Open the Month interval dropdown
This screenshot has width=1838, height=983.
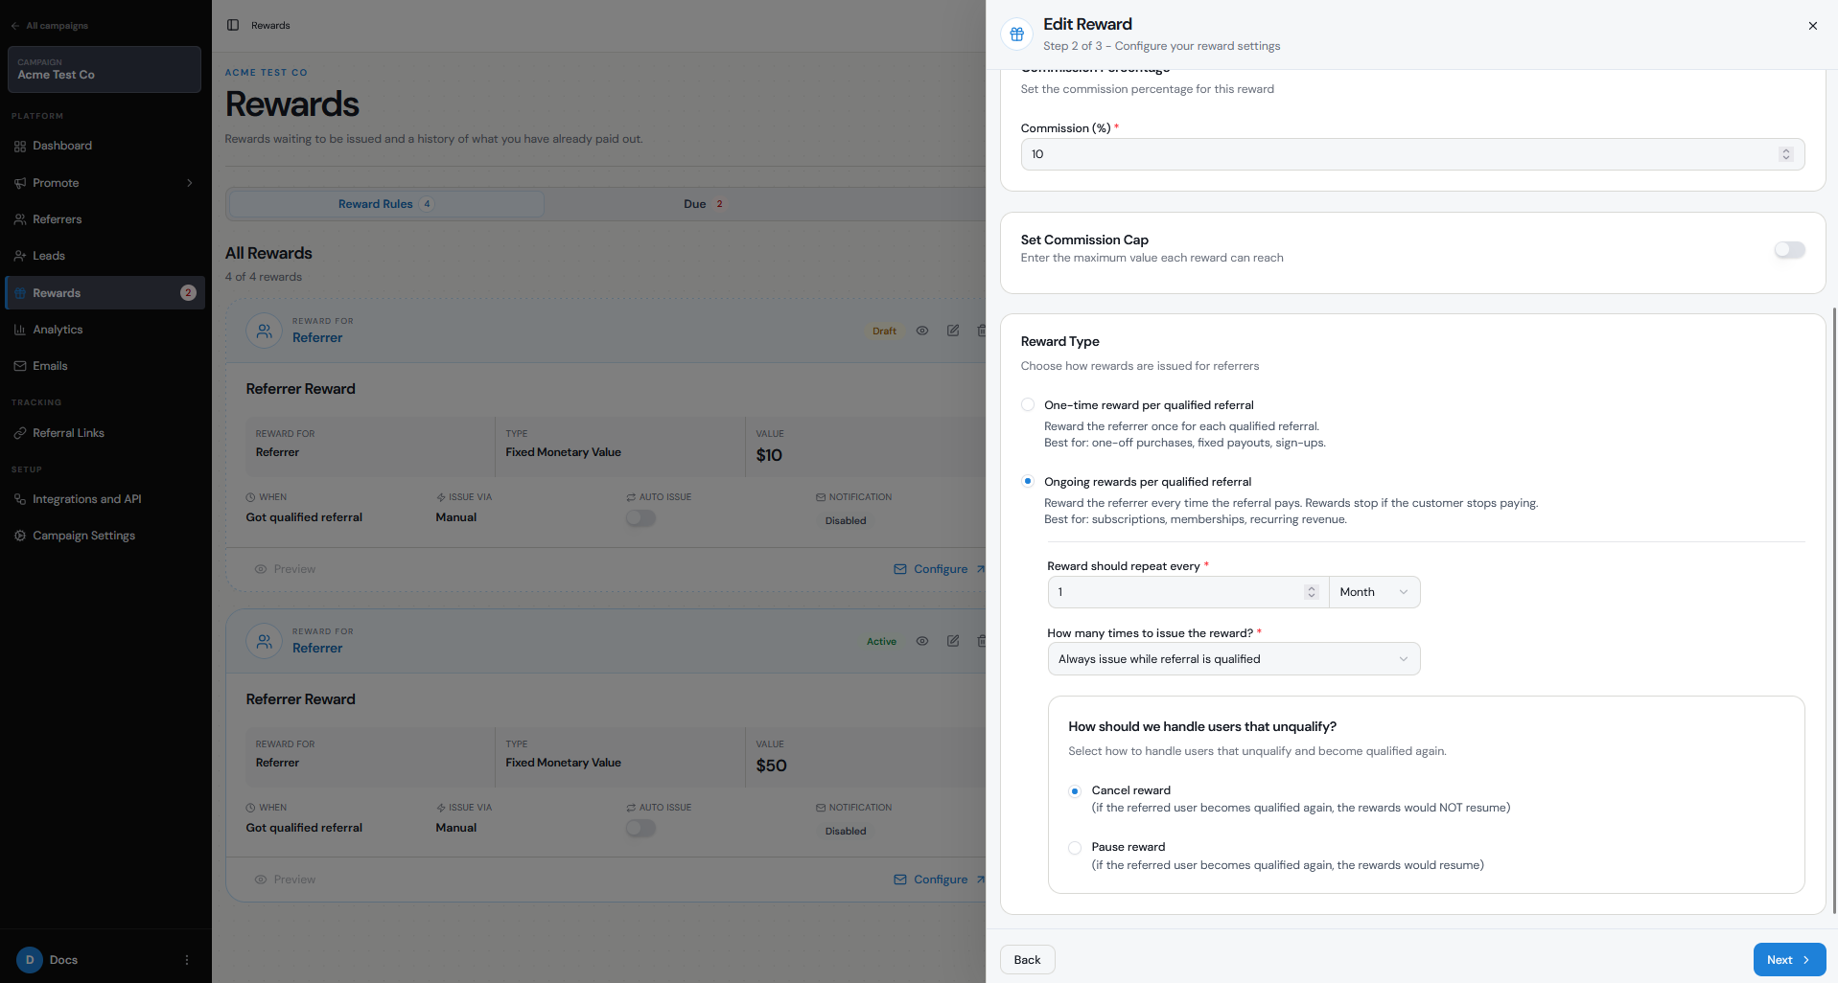[x=1375, y=592]
